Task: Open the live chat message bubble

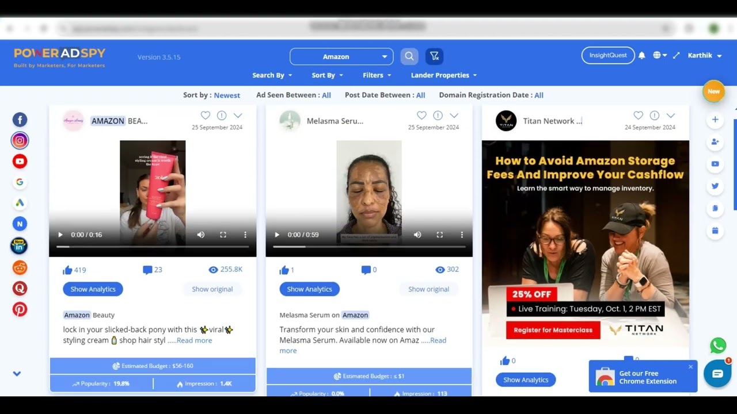Action: [717, 374]
